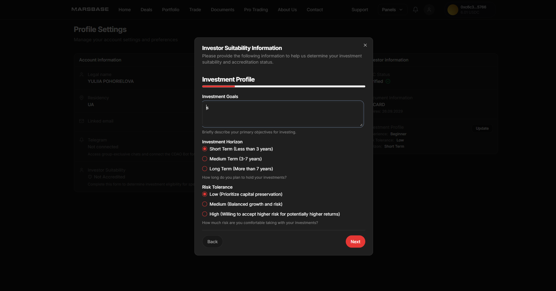This screenshot has width=556, height=291.
Task: Switch to the Pro Trading menu item
Action: tap(256, 10)
